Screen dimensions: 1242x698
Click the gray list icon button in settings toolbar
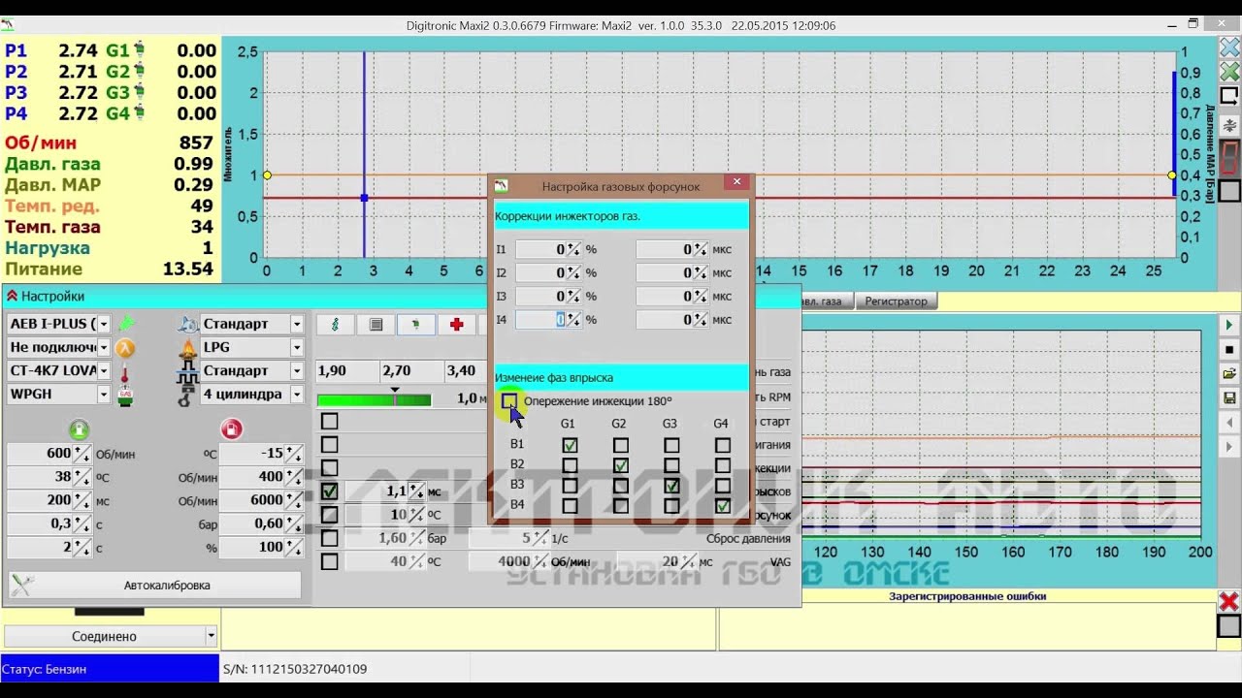(x=376, y=325)
